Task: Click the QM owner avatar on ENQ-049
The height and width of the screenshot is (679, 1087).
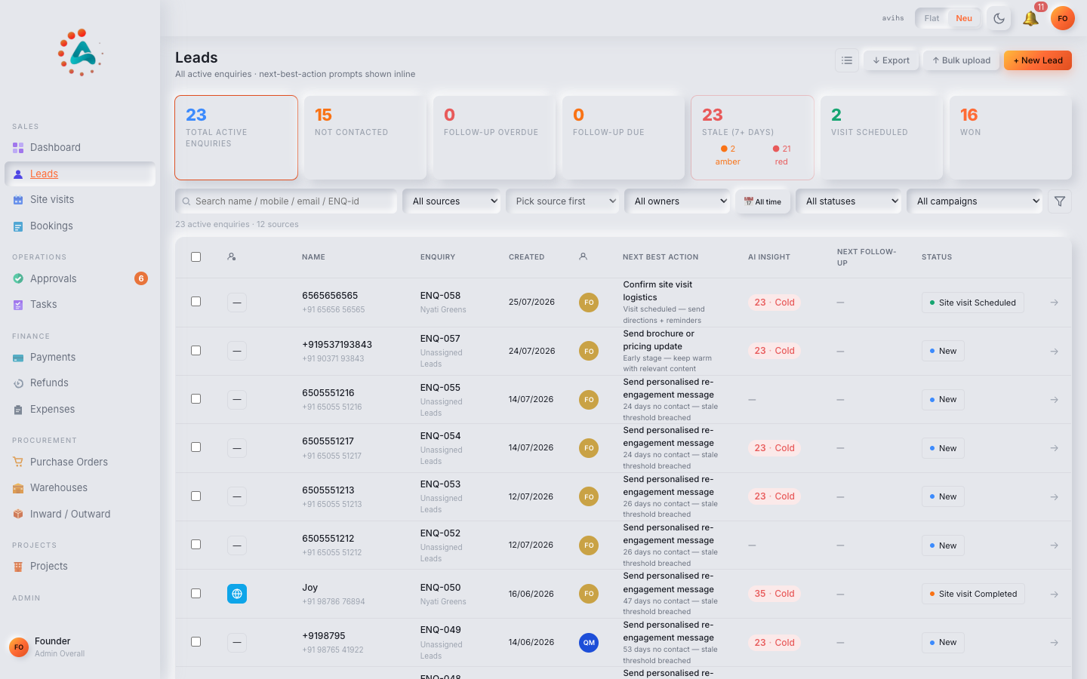Action: click(589, 643)
